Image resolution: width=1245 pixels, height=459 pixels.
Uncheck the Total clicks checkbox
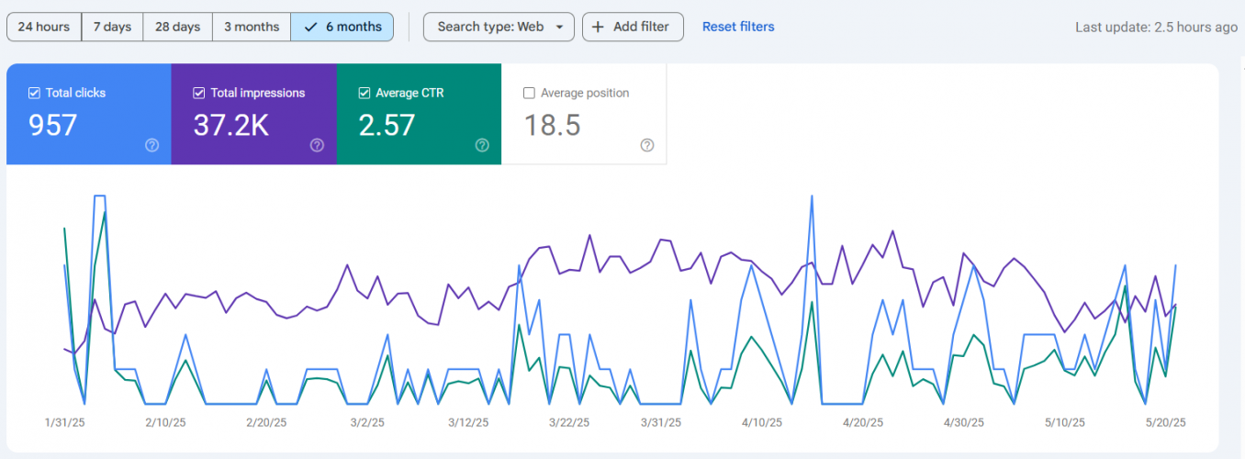click(x=34, y=93)
